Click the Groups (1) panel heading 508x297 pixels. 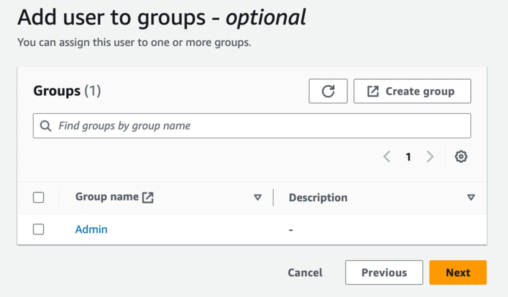point(66,91)
